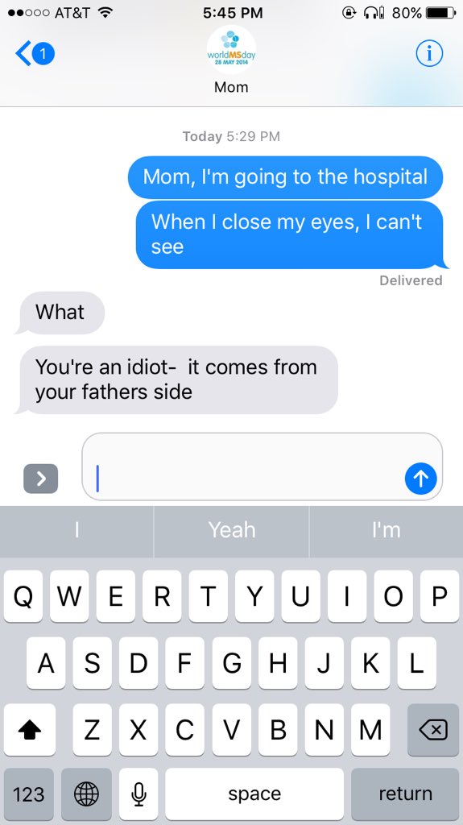This screenshot has width=463, height=825.
Task: Tap the backspace delete key
Action: point(433,730)
